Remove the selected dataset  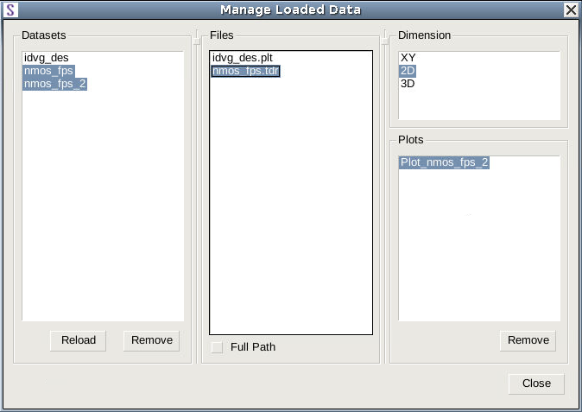tap(151, 340)
